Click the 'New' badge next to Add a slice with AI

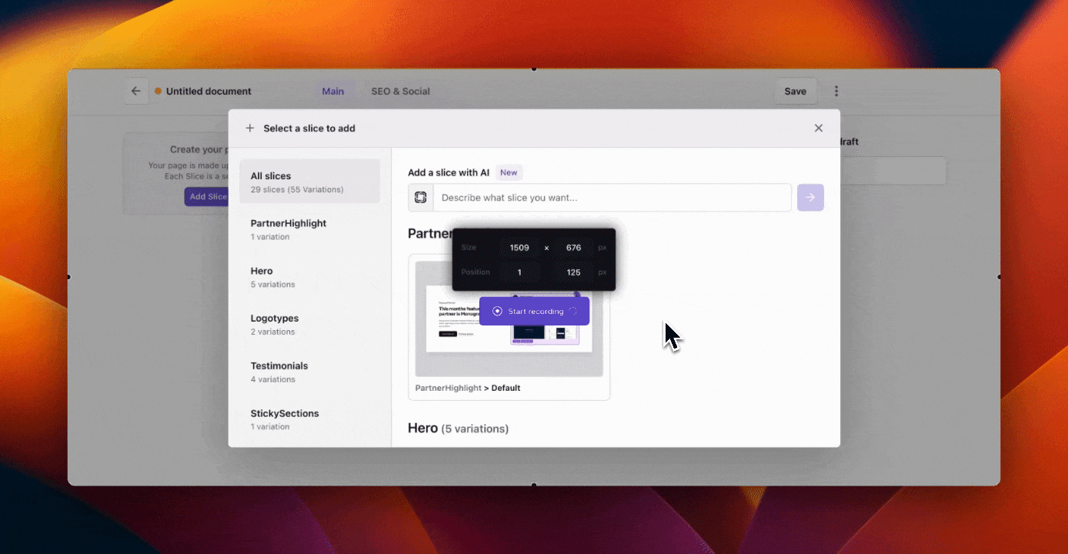pos(509,172)
